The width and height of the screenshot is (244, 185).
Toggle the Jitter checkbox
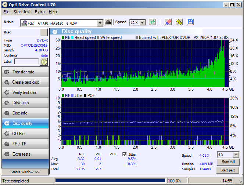tap(125, 154)
